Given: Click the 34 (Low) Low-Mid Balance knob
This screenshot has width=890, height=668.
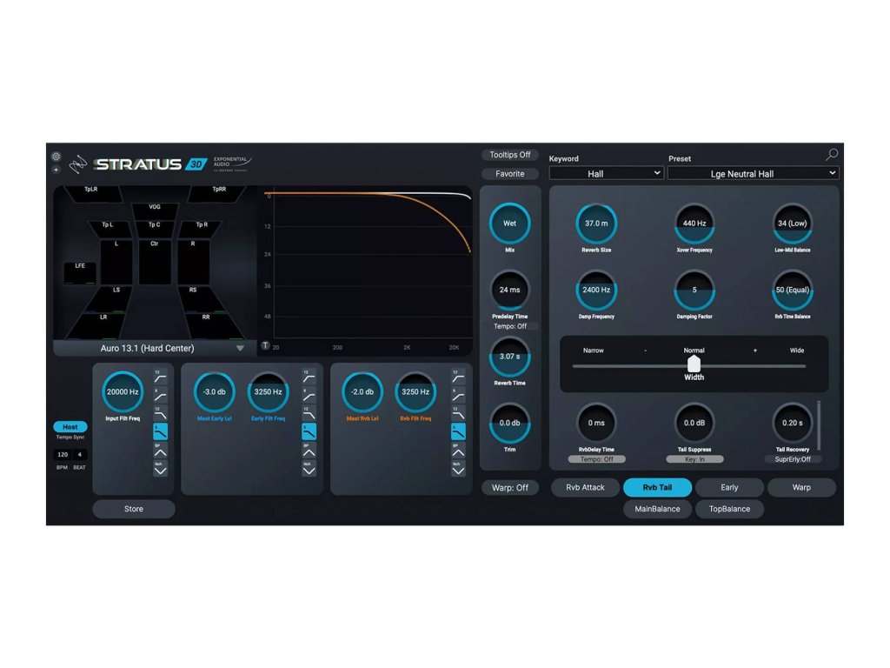Looking at the screenshot, I should point(793,224).
